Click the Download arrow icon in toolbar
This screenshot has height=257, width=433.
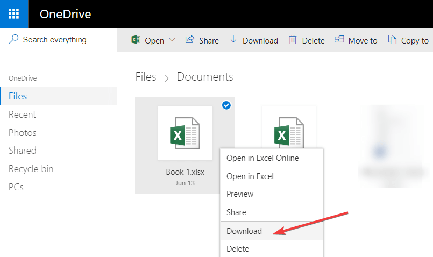[233, 40]
